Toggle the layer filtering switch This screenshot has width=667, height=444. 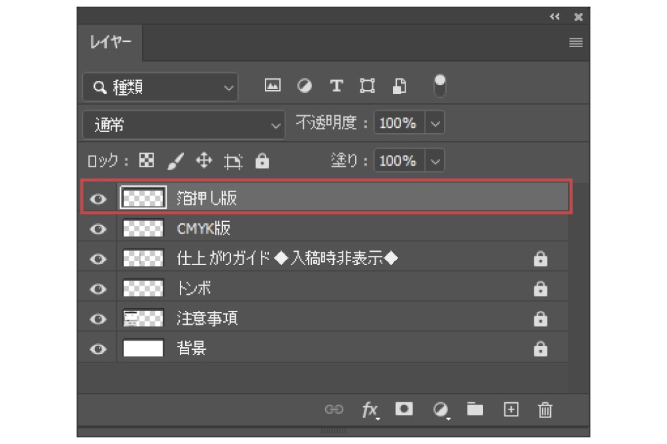coord(439,85)
